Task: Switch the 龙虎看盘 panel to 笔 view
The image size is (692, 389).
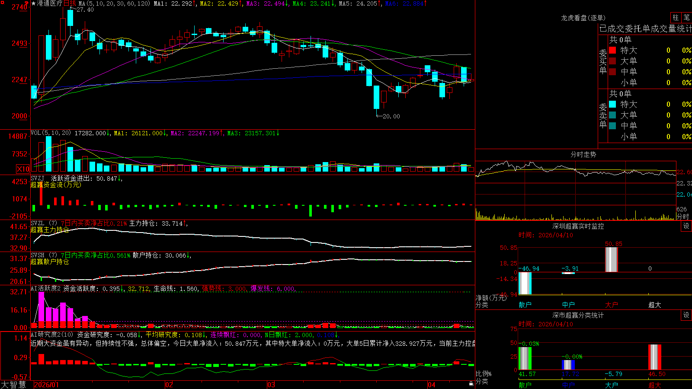Action: click(x=686, y=17)
